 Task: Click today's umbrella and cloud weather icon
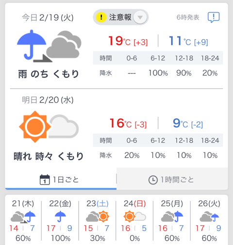[x=49, y=46]
